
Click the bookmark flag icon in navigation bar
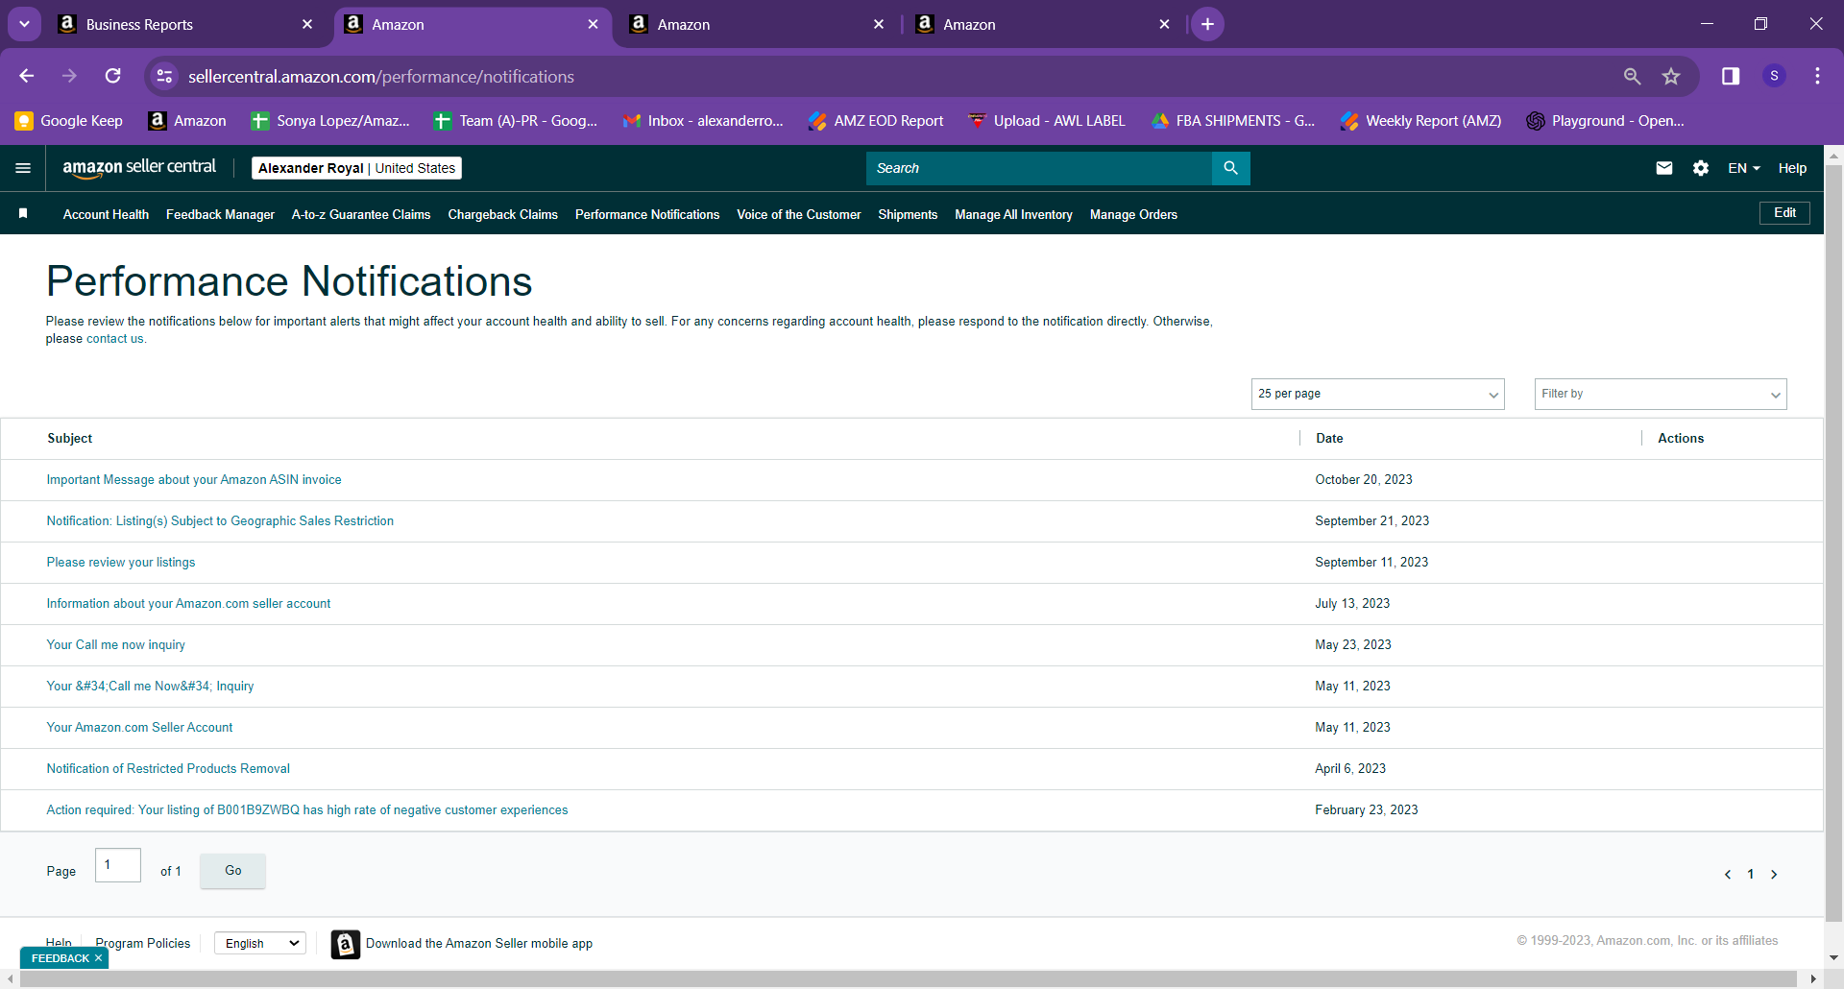pos(23,213)
